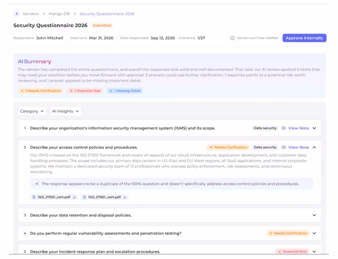Click the Answered 1/27 count

[x=201, y=38]
